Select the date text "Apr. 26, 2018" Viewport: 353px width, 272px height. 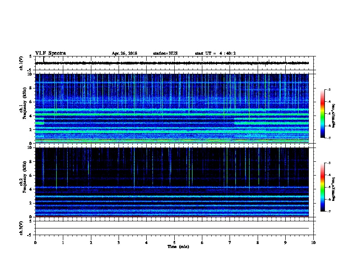(x=124, y=53)
